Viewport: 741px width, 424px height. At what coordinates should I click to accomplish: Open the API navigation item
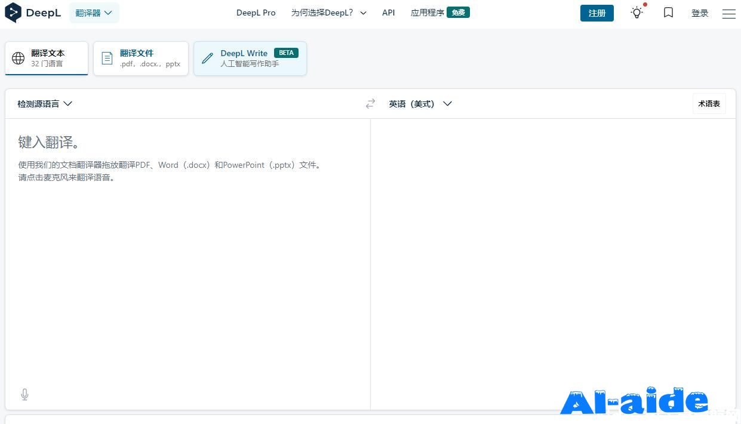coord(389,13)
